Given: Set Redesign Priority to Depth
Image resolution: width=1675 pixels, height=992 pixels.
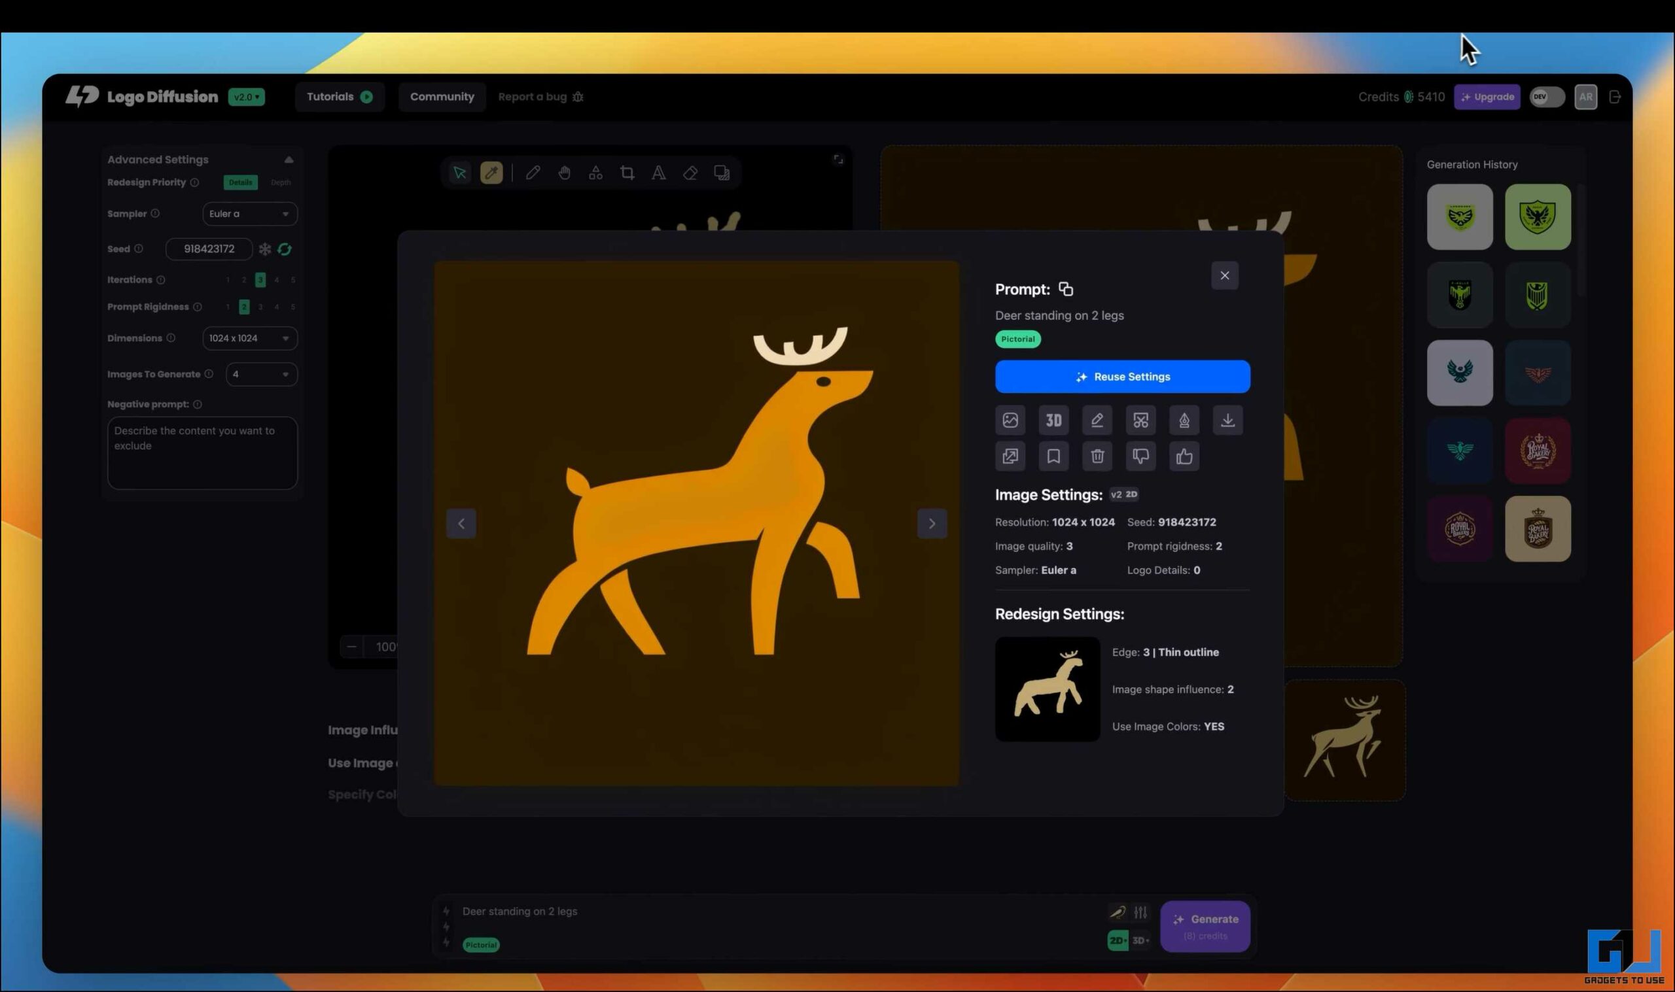Looking at the screenshot, I should click(280, 182).
